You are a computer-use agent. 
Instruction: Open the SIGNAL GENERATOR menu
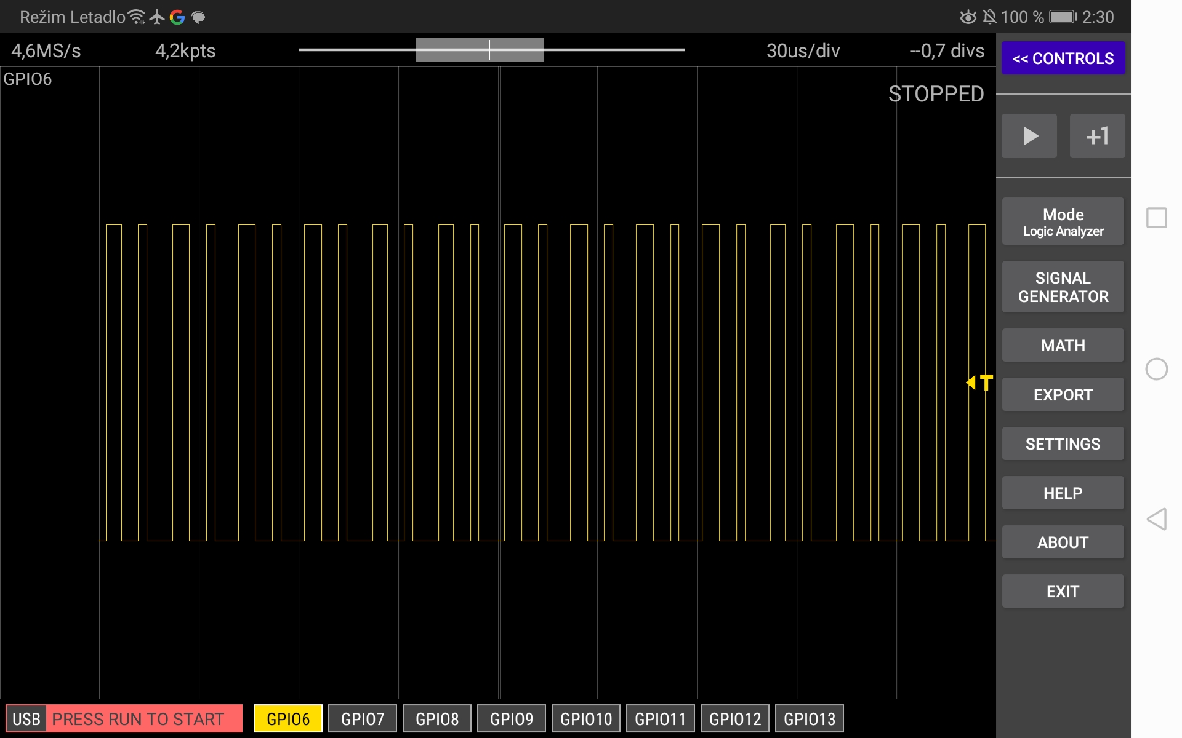click(1063, 287)
